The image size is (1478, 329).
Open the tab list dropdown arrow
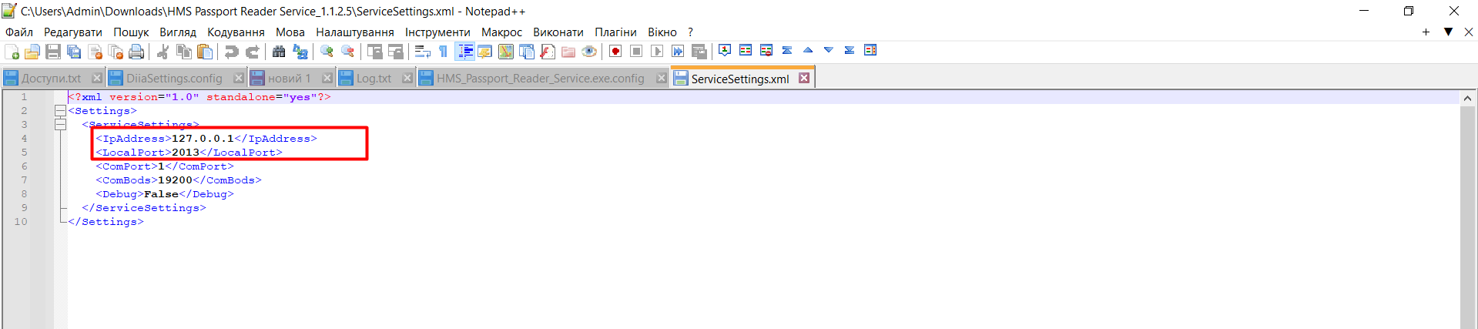click(x=1448, y=32)
